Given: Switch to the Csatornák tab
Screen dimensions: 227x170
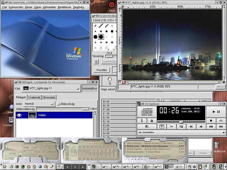Looking at the screenshot, I should click(34, 97).
